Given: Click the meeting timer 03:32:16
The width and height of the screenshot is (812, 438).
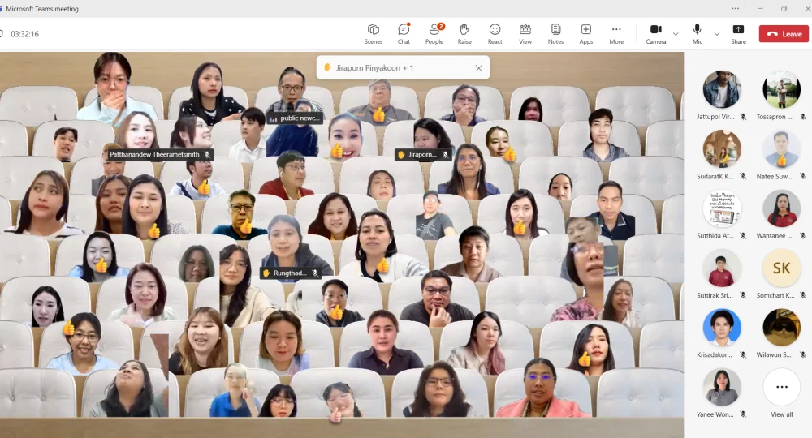Looking at the screenshot, I should (25, 34).
